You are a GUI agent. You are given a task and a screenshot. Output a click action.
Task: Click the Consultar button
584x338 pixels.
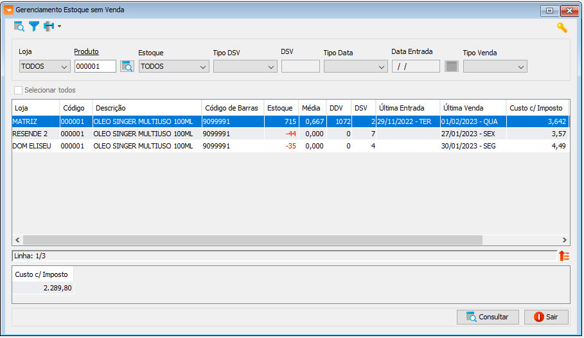[488, 317]
